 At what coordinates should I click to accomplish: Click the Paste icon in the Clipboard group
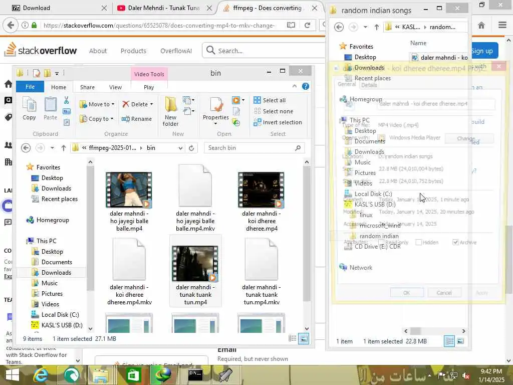(51, 105)
